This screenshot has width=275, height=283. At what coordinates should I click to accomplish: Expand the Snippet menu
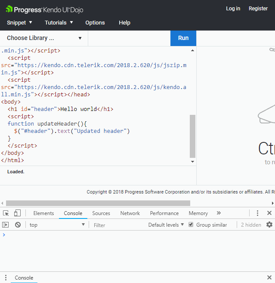(x=19, y=22)
